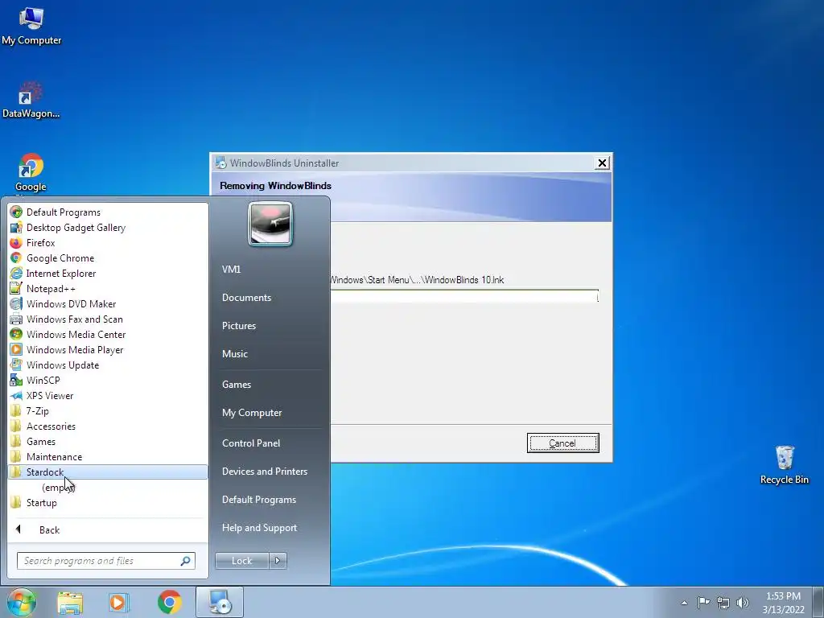Open the clock showing 1:53 PM
This screenshot has height=618, width=824.
pos(783,603)
